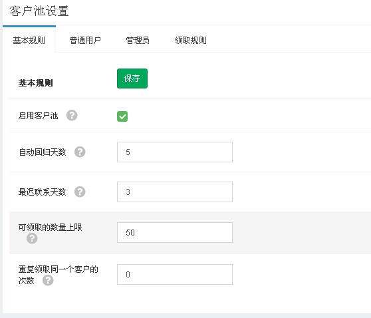Image resolution: width=371 pixels, height=318 pixels.
Task: Click the help icon after 次数 label
Action: 48,280
